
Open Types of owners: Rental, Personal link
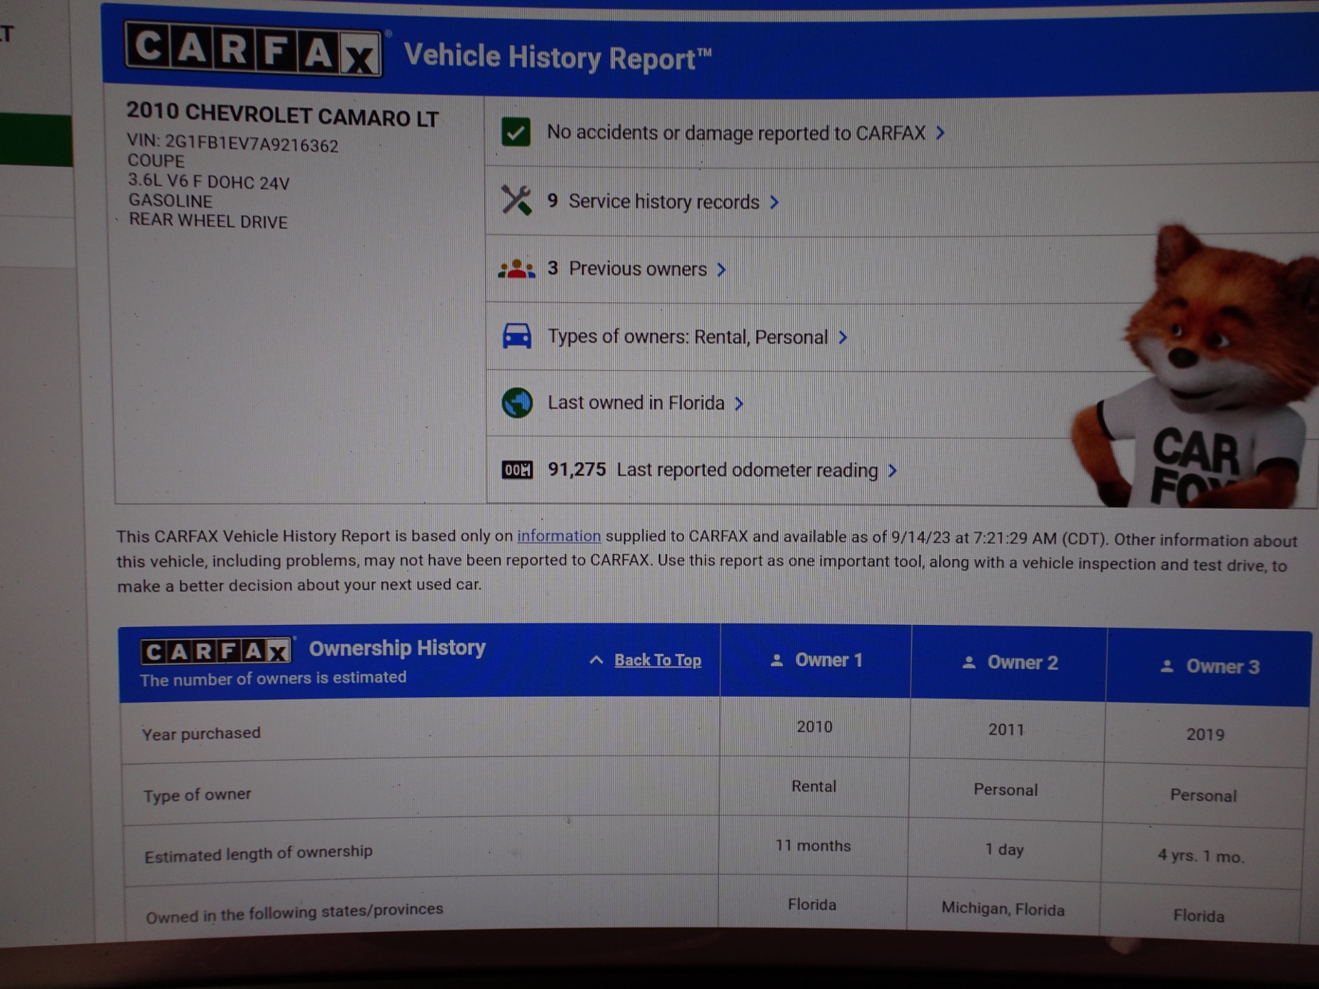(688, 337)
